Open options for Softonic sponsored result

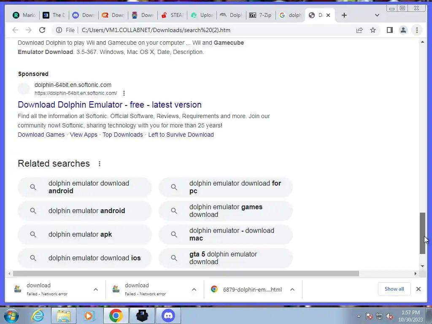pyautogui.click(x=124, y=93)
